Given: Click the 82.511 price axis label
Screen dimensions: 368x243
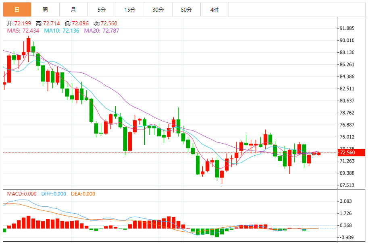Looking at the screenshot, I should tap(347, 89).
